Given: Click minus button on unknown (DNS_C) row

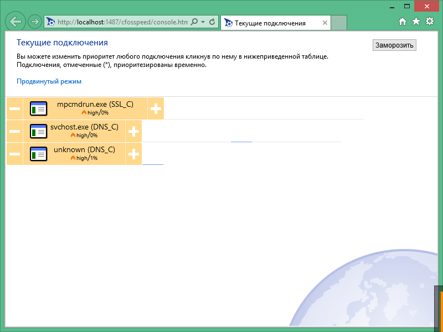Looking at the screenshot, I should (x=15, y=154).
